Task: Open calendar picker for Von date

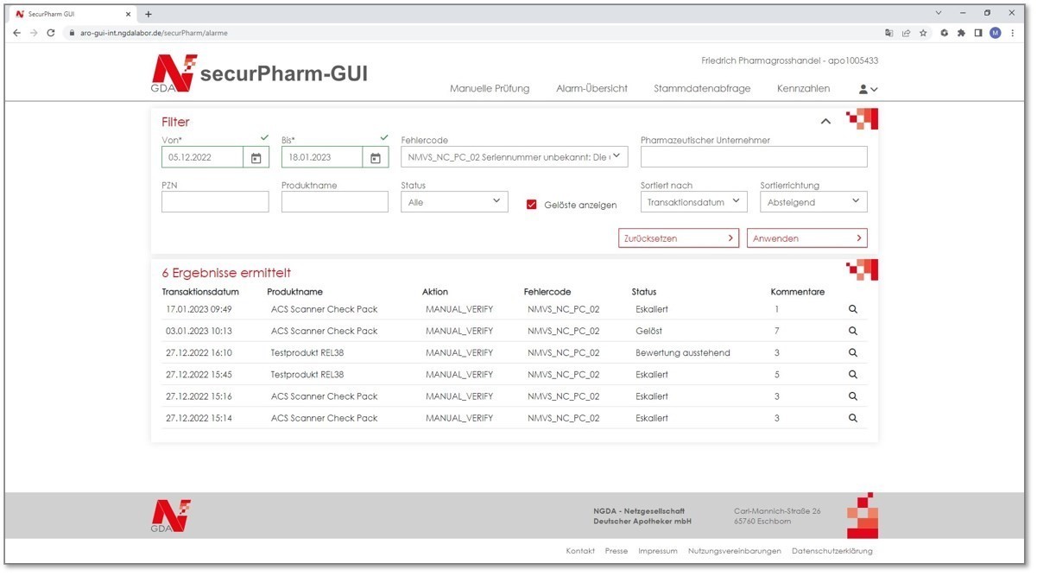Action: tap(256, 158)
